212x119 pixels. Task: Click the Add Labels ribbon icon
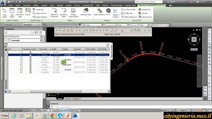pos(4,13)
